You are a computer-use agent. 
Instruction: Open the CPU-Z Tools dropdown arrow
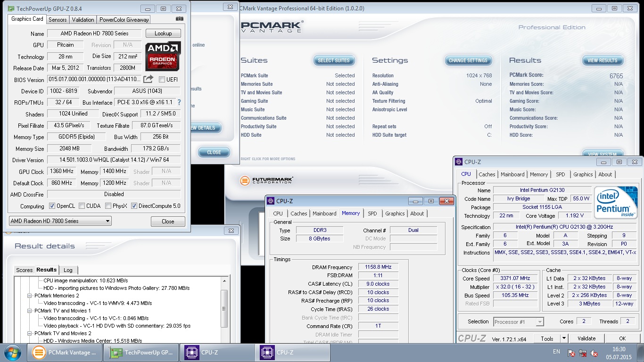[x=563, y=338]
